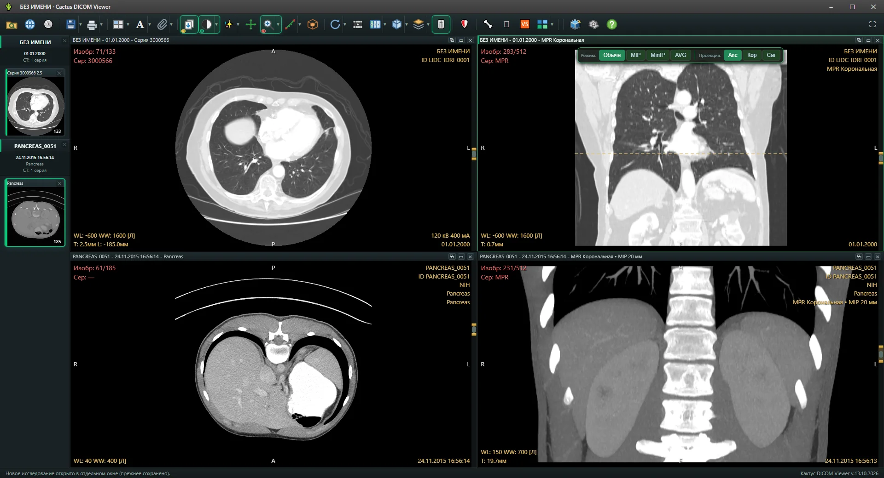Toggle the highlighted vertical scroll-bar button
The image size is (884, 478).
click(441, 25)
